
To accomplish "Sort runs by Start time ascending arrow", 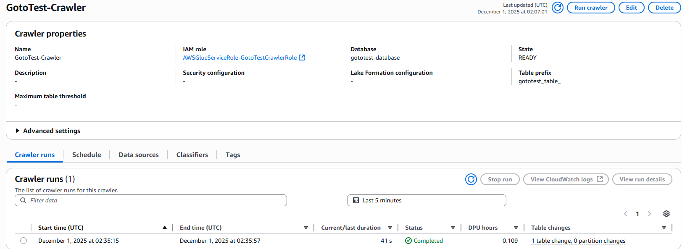I will pyautogui.click(x=165, y=228).
